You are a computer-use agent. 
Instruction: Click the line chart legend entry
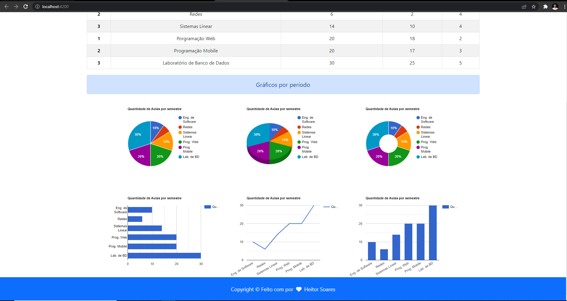tap(331, 207)
